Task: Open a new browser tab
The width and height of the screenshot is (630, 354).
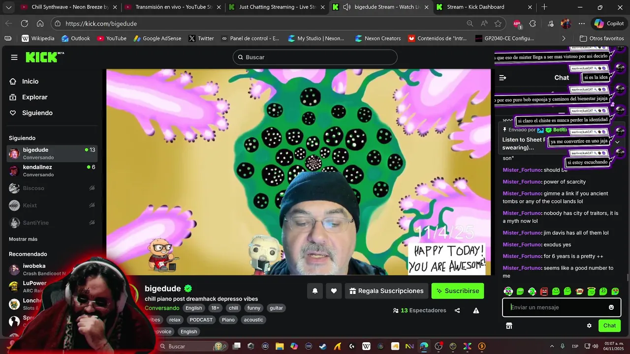Action: 544,7
